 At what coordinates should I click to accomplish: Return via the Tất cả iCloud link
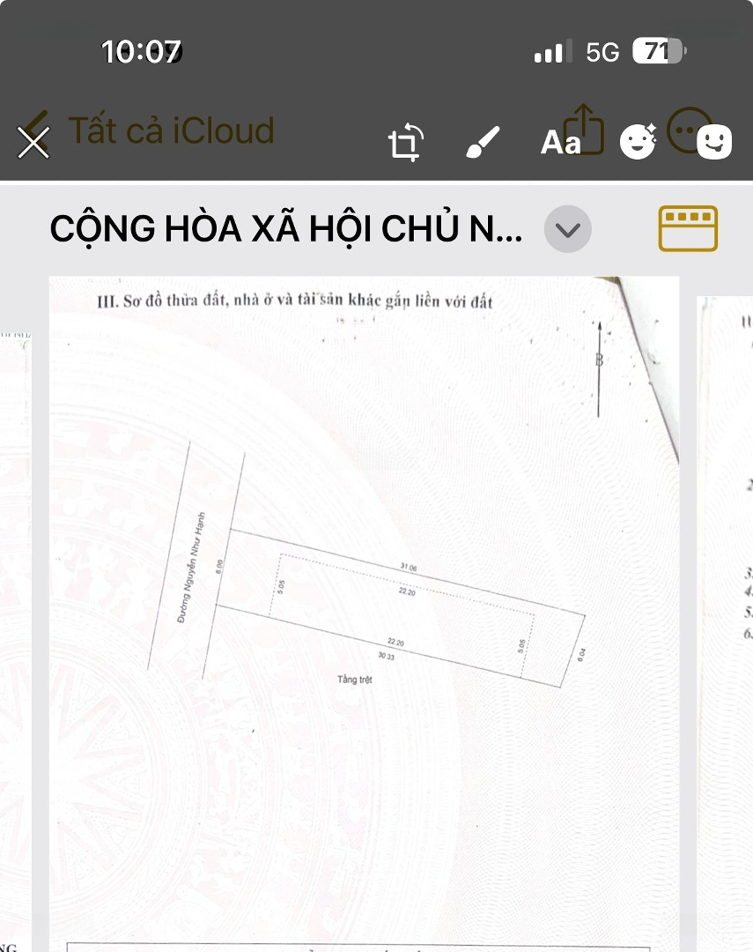[173, 130]
